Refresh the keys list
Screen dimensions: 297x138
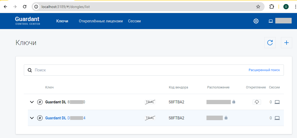tap(270, 43)
